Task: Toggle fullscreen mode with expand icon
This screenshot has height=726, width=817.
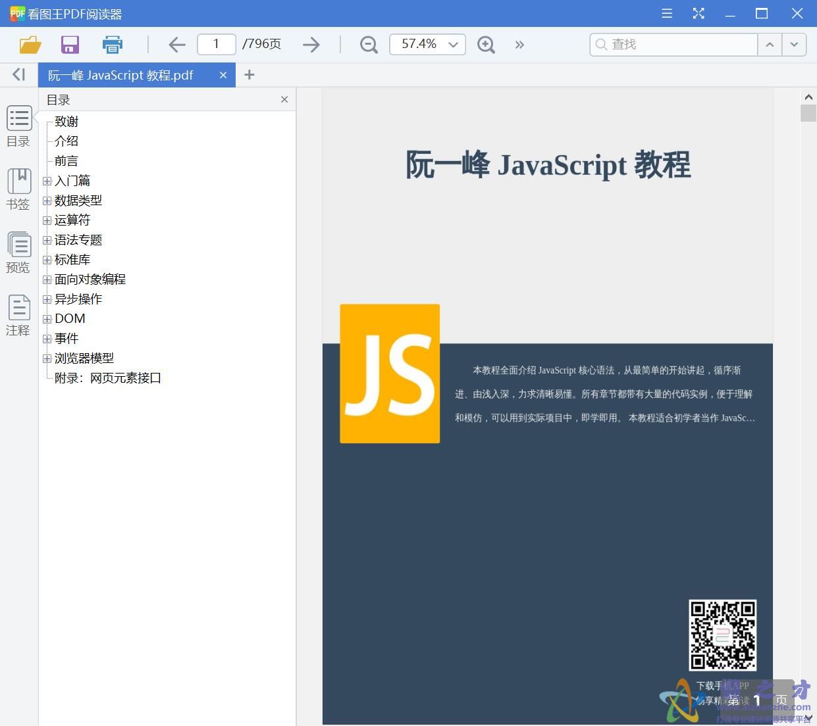Action: (x=698, y=13)
